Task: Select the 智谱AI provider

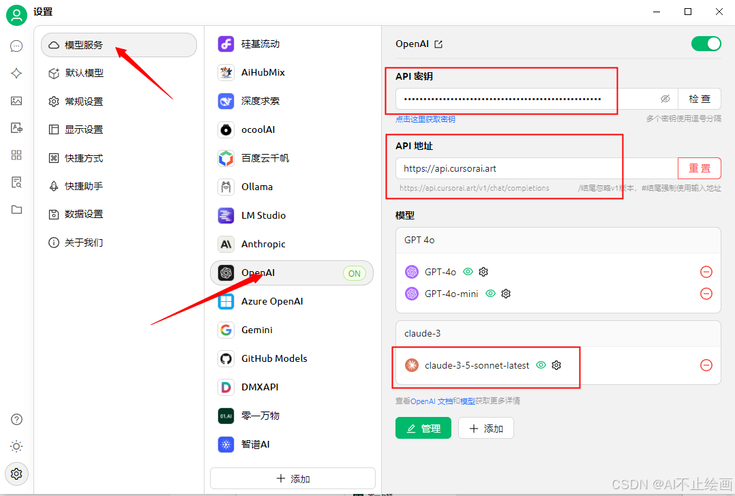Action: click(292, 444)
